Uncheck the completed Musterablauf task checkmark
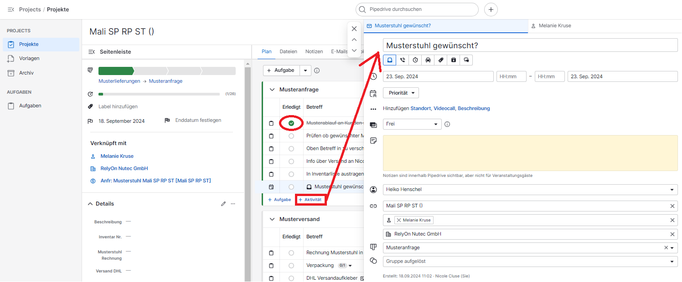This screenshot has width=682, height=282. coord(291,123)
